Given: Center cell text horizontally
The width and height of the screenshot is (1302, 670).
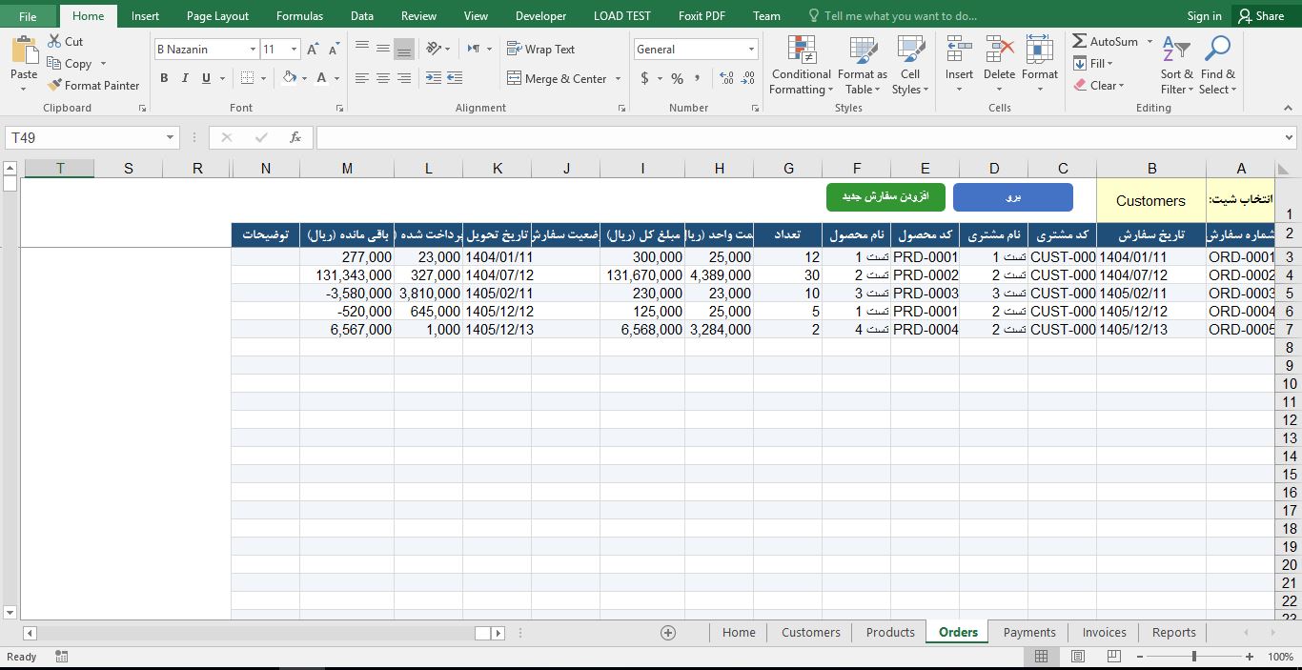Looking at the screenshot, I should point(383,78).
